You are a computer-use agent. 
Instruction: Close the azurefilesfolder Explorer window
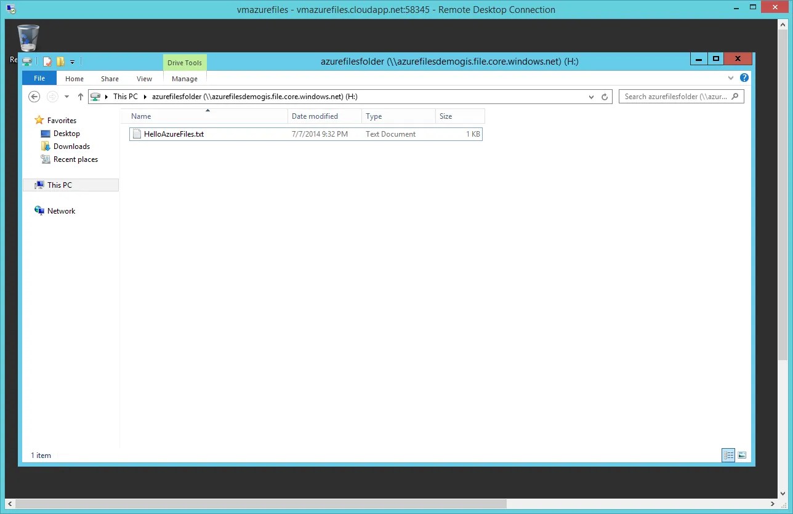738,59
